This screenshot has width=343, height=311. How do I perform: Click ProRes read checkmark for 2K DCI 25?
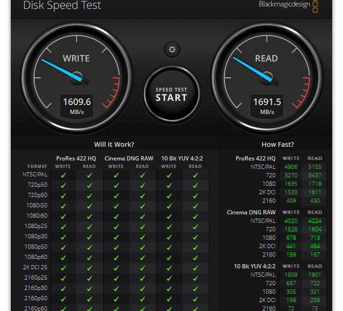[89, 268]
